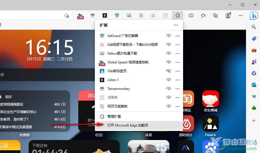Screen dimensions: 260x153
Task: Click the 16:15 clock widget
Action: [49, 47]
